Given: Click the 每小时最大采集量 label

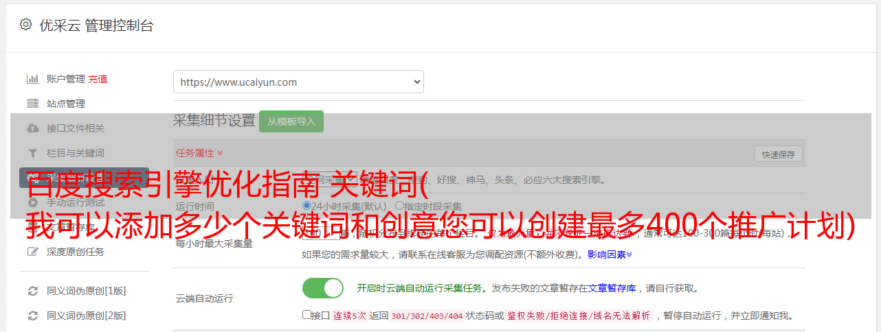Looking at the screenshot, I should 214,244.
